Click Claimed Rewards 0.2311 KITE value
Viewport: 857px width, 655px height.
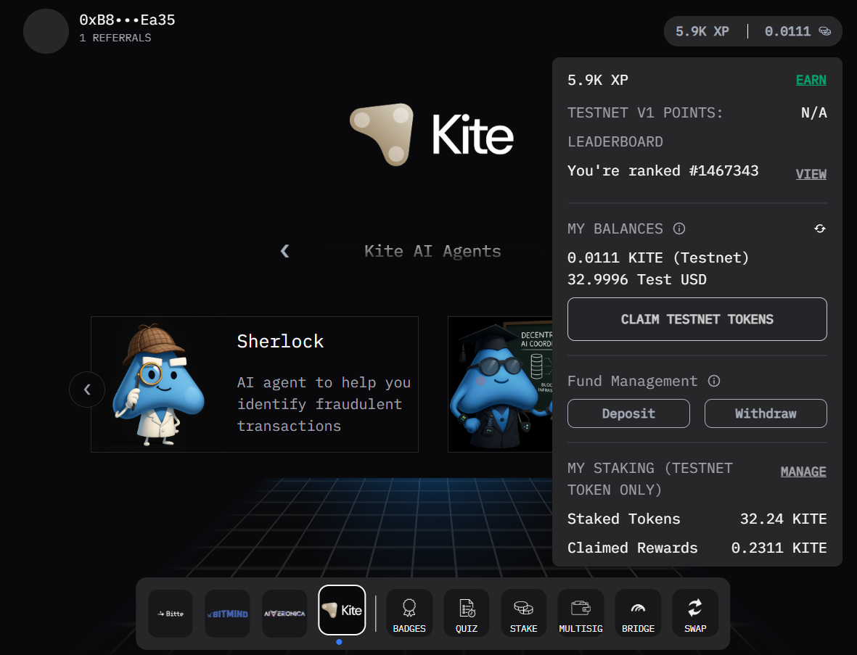coord(779,548)
